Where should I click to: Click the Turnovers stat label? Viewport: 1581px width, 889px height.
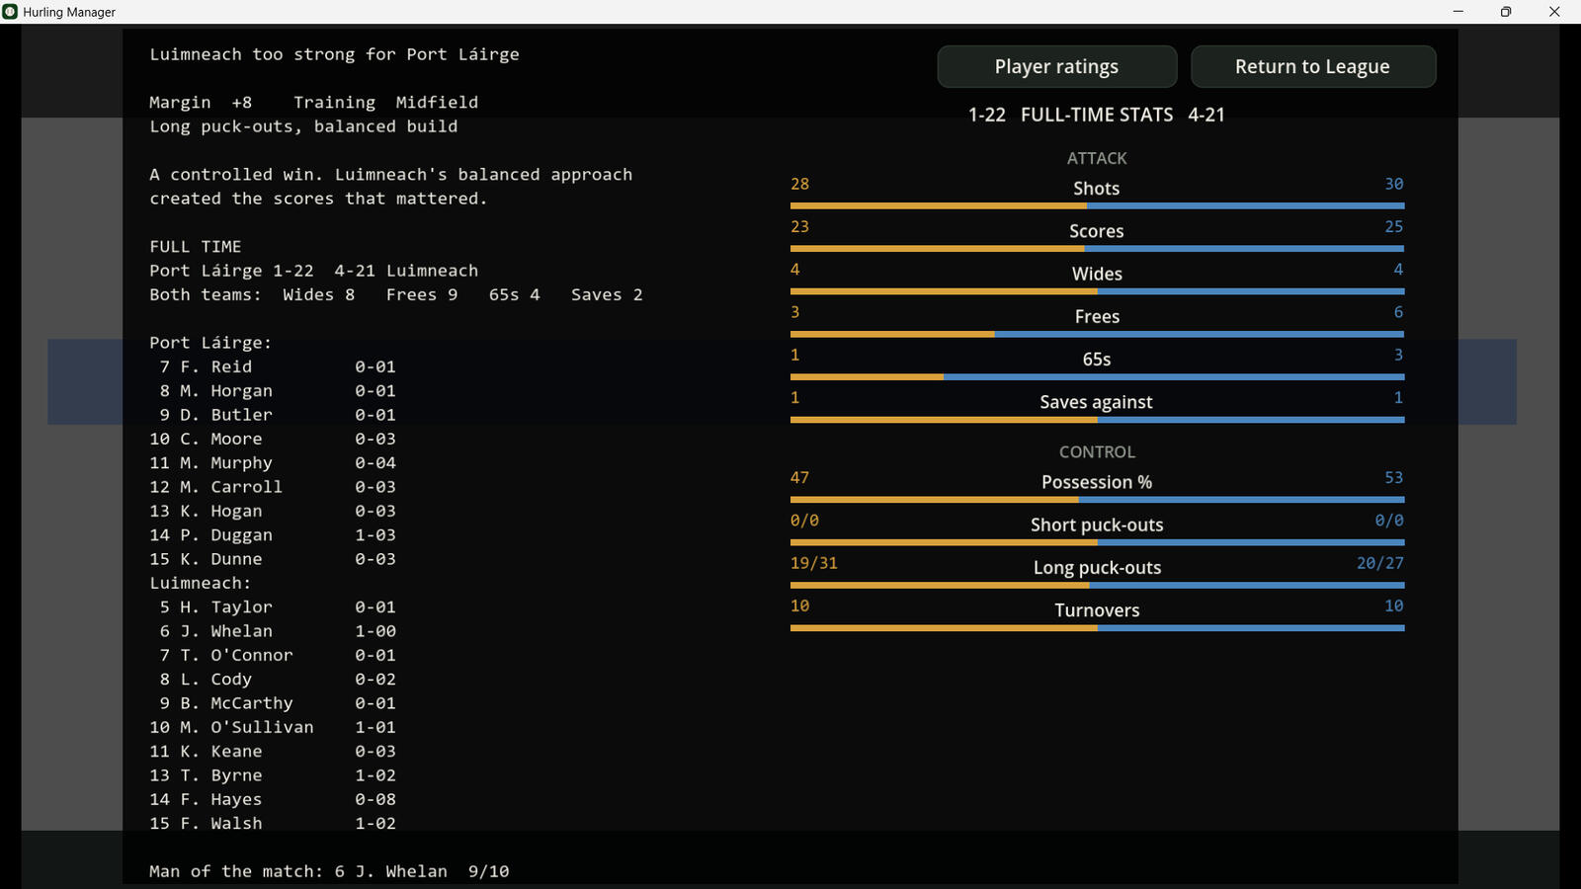pyautogui.click(x=1097, y=610)
